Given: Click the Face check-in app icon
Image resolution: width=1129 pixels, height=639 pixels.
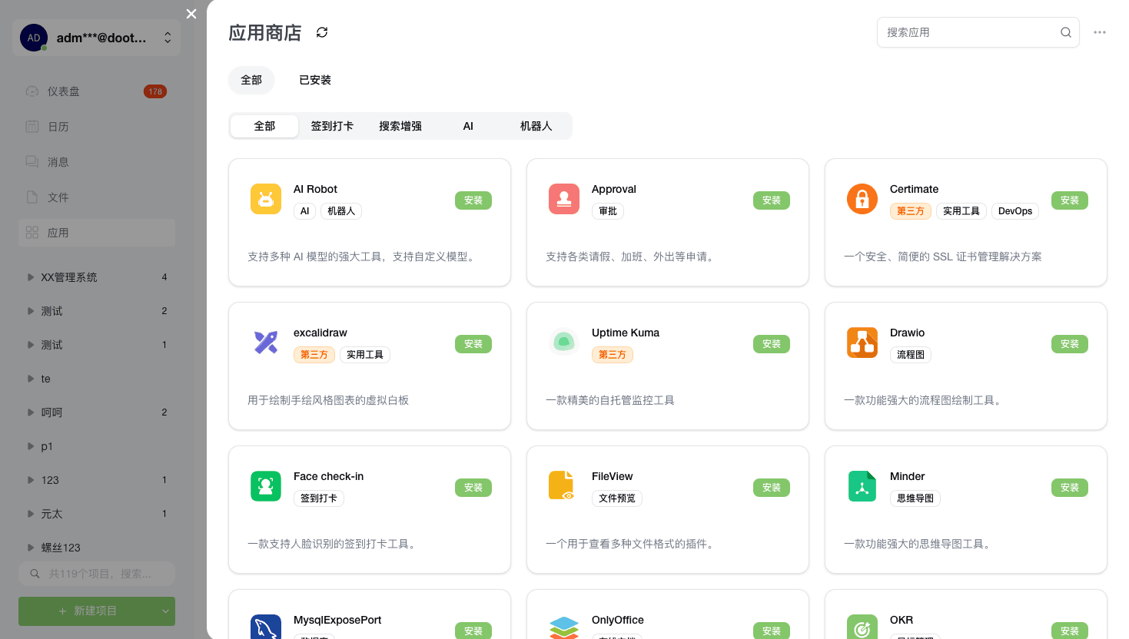Looking at the screenshot, I should click(266, 486).
